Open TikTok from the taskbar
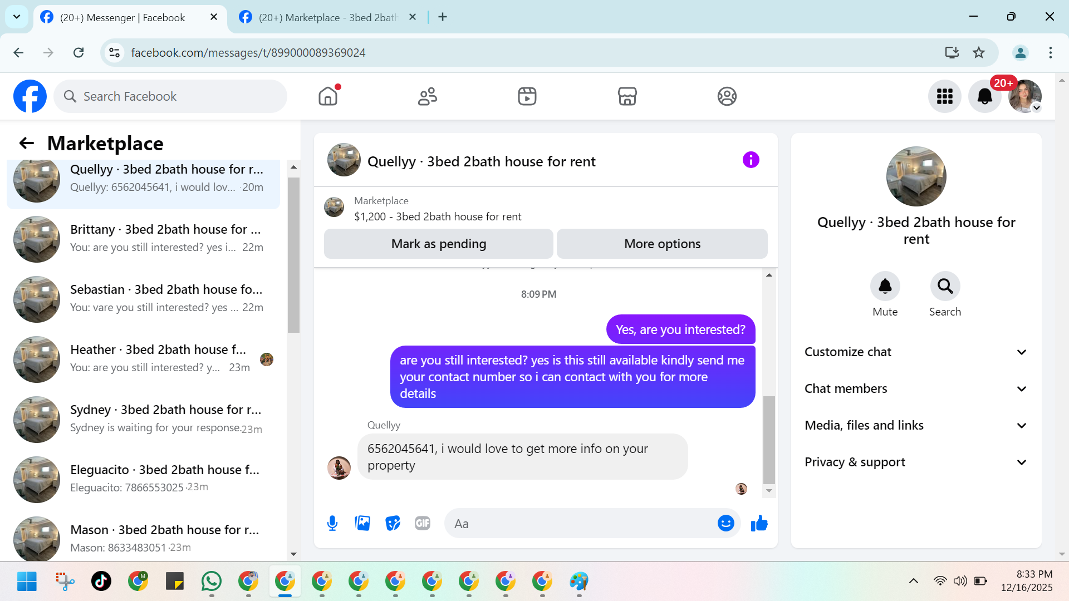The width and height of the screenshot is (1069, 601). pos(101,582)
